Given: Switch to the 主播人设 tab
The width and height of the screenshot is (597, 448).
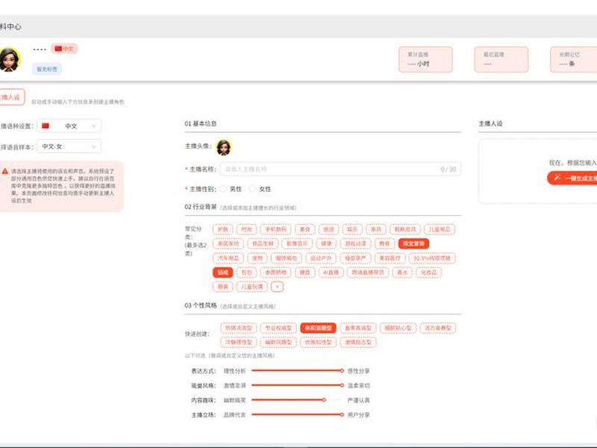Looking at the screenshot, I should click(x=11, y=97).
